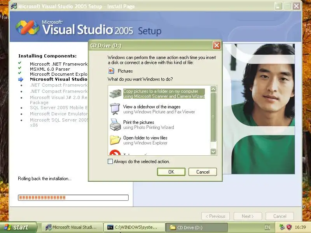Click the installation rollback progress bar
311x233 pixels.
point(73,198)
